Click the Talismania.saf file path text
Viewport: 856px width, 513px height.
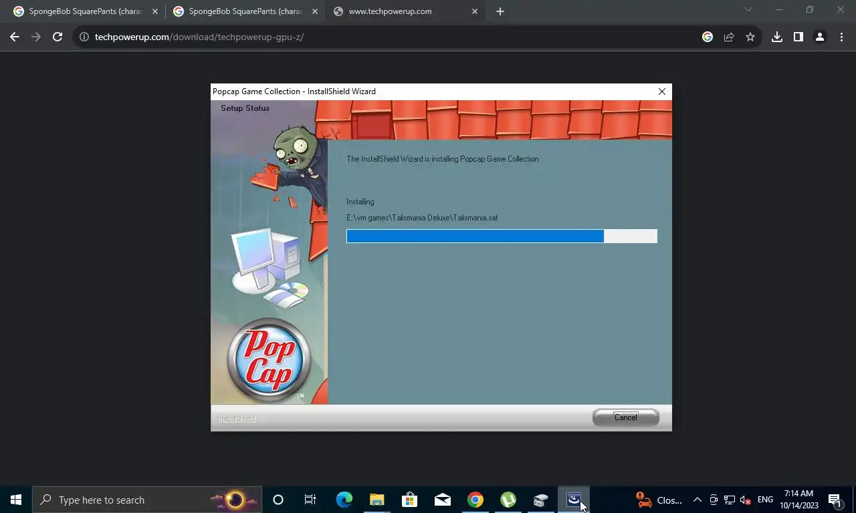pyautogui.click(x=422, y=218)
